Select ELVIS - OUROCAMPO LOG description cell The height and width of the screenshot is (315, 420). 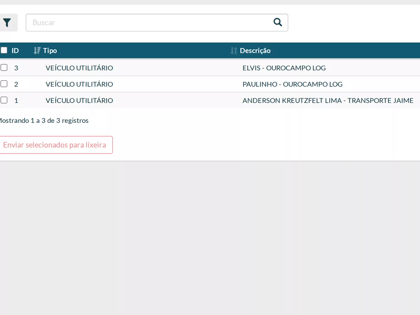(x=284, y=68)
